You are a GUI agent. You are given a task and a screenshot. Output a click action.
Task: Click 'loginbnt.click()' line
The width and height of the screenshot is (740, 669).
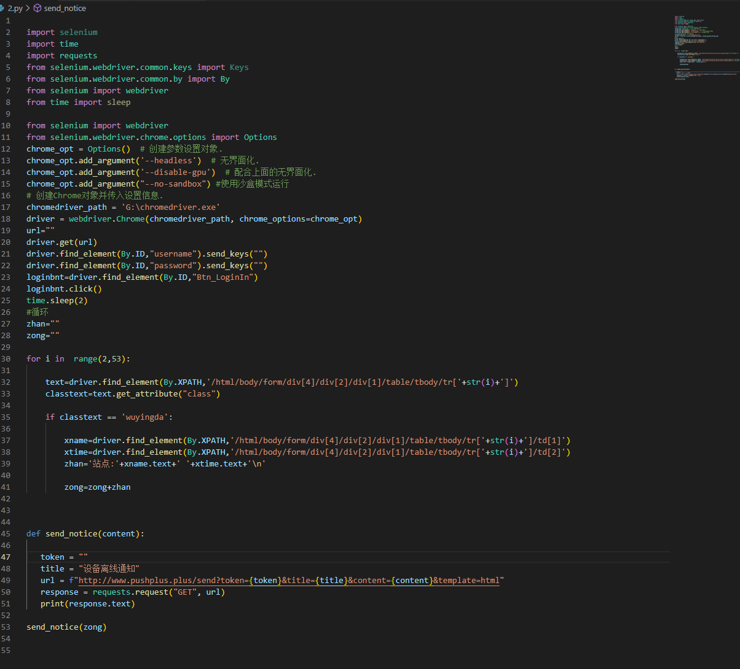point(65,288)
